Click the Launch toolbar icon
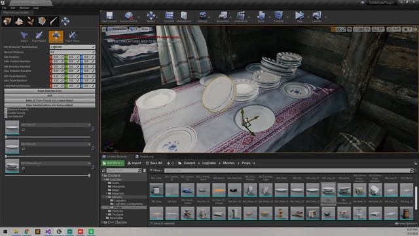 (x=316, y=16)
